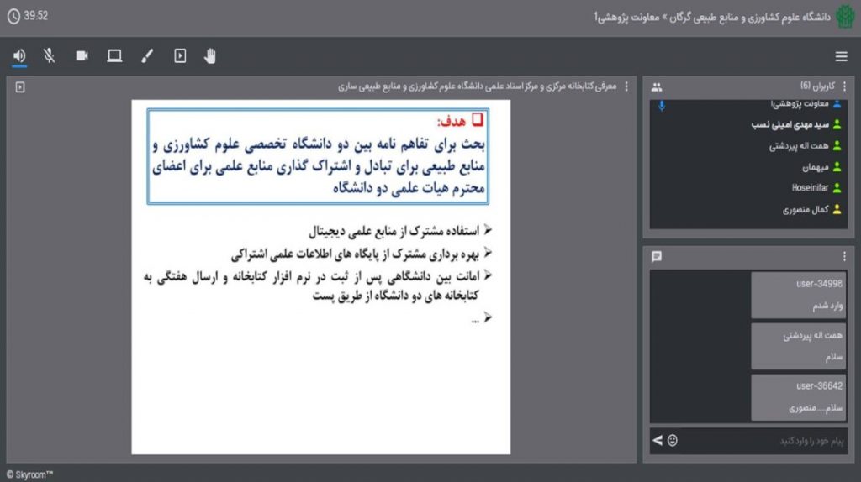Open the chat panel three-dot menu

click(844, 257)
